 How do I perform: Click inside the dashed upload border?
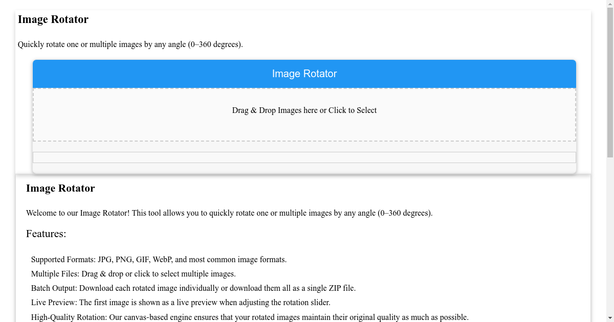304,128
